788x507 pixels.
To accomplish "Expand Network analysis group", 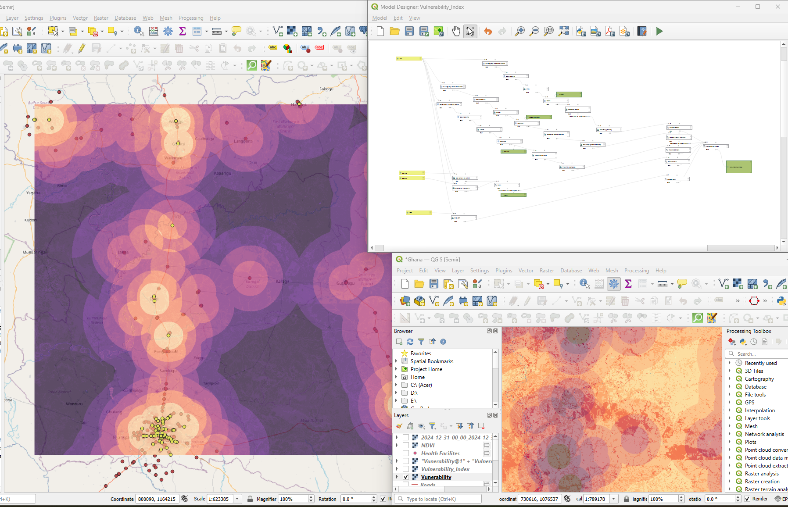I will 730,434.
